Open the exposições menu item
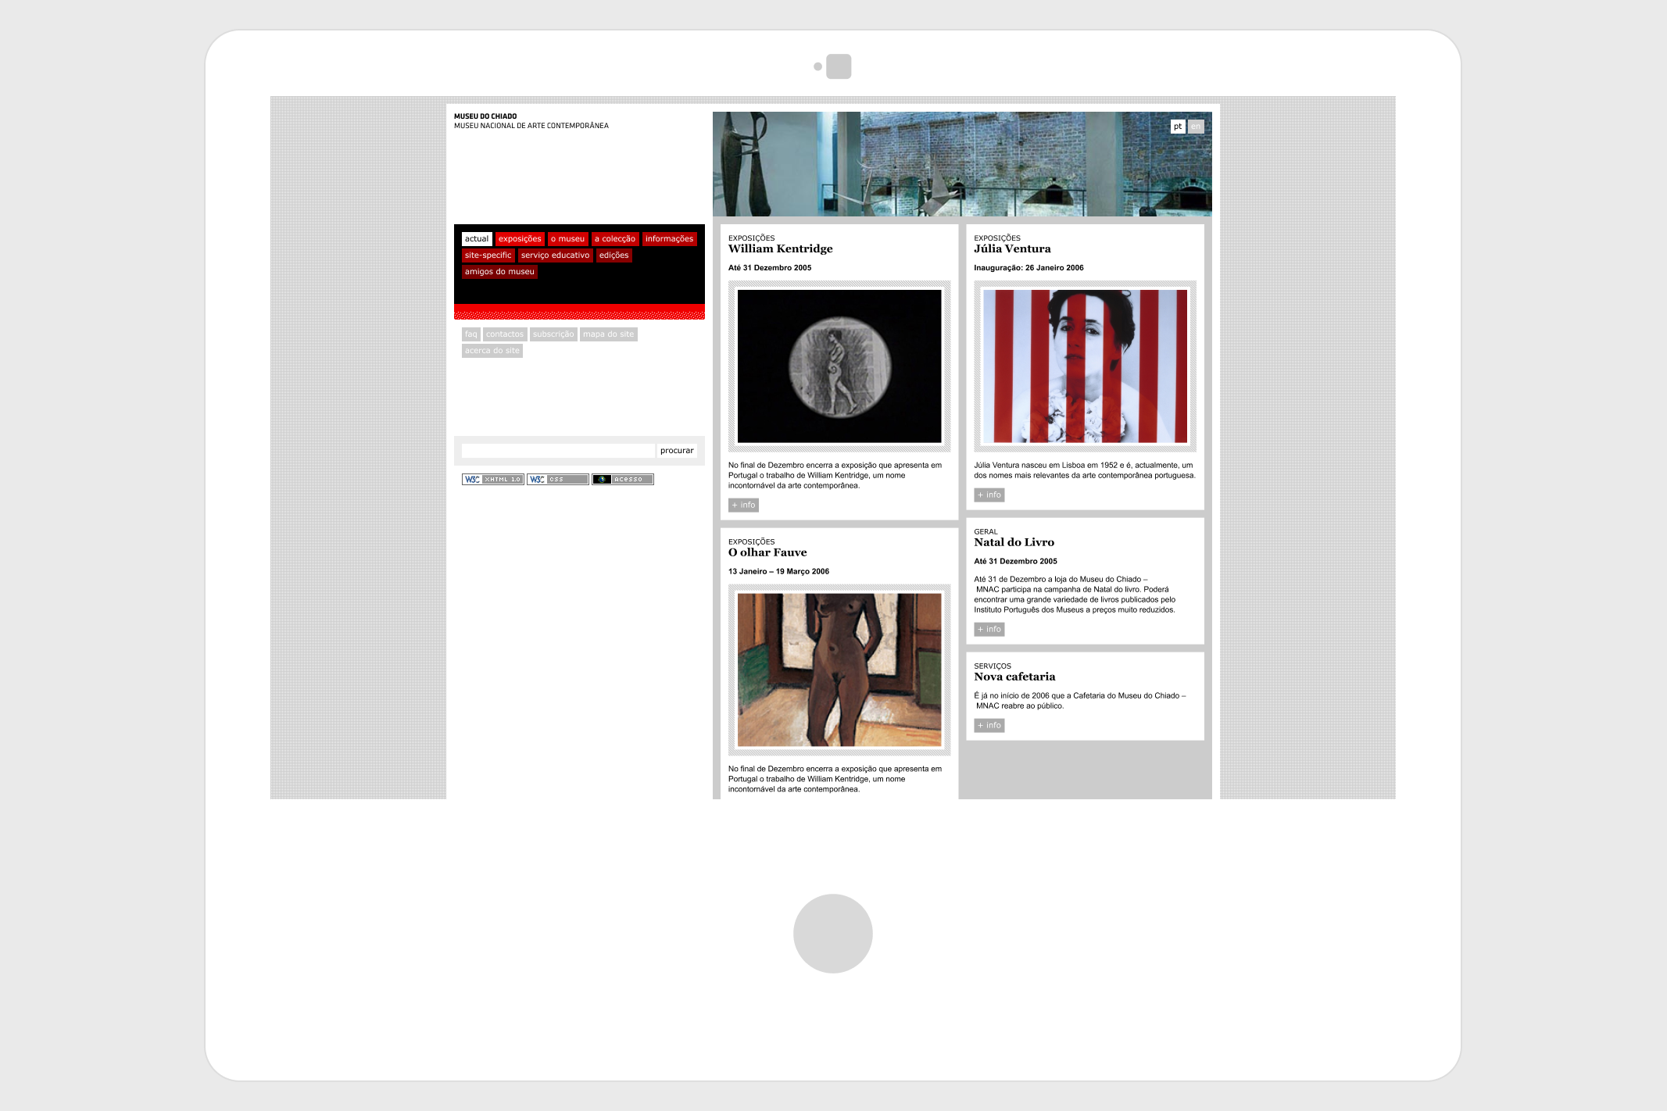Screen dimensions: 1667x1111 pos(520,238)
